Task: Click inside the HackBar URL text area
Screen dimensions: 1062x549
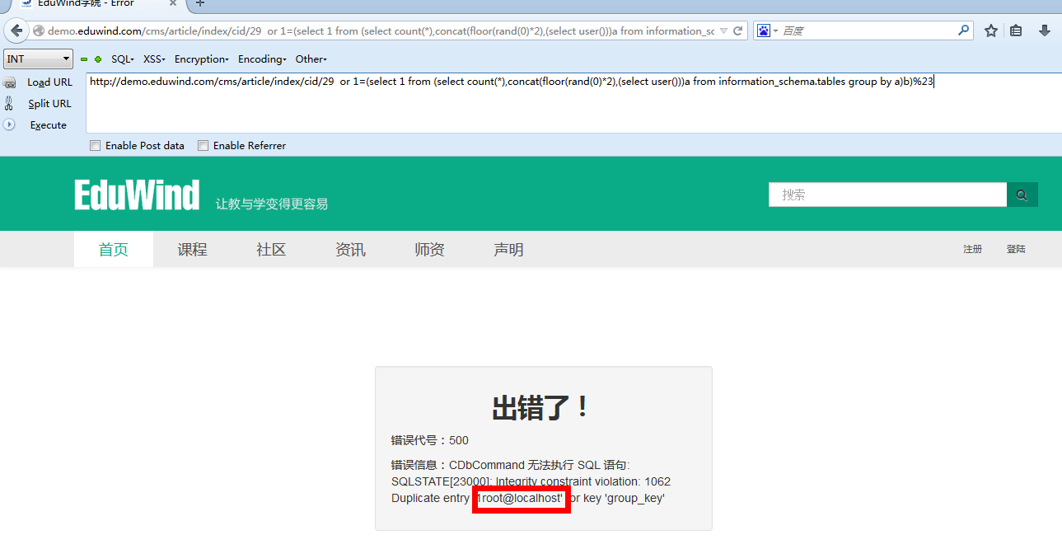Action: click(x=573, y=103)
